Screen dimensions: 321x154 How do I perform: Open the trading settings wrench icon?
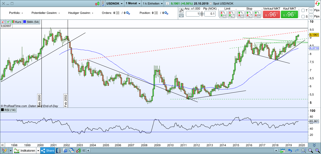(181, 10)
